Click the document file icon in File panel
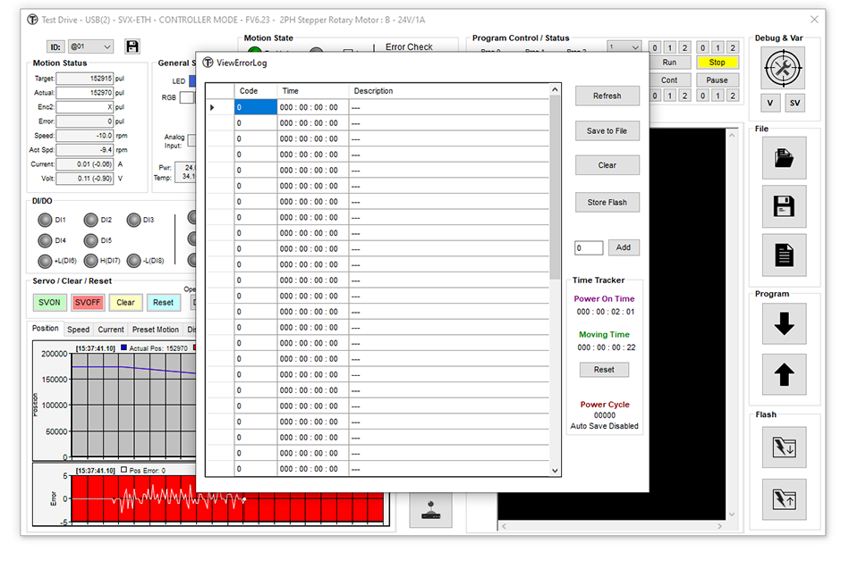866x577 pixels. coord(784,255)
